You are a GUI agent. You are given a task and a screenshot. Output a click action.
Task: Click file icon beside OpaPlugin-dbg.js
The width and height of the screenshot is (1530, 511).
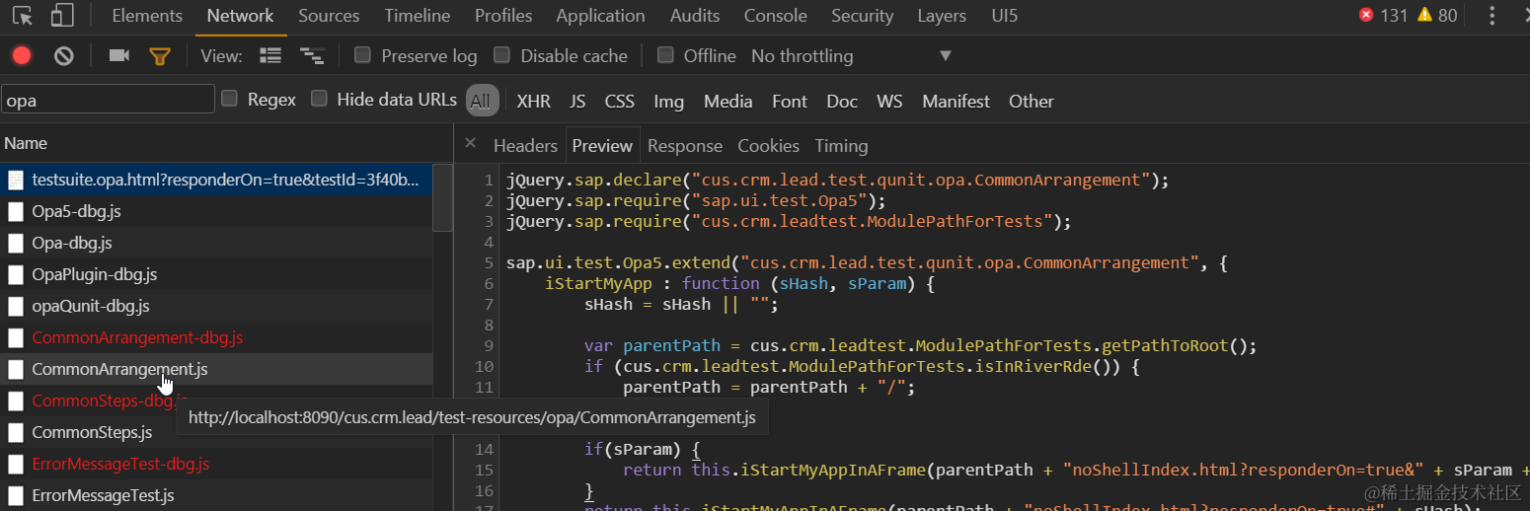point(16,274)
